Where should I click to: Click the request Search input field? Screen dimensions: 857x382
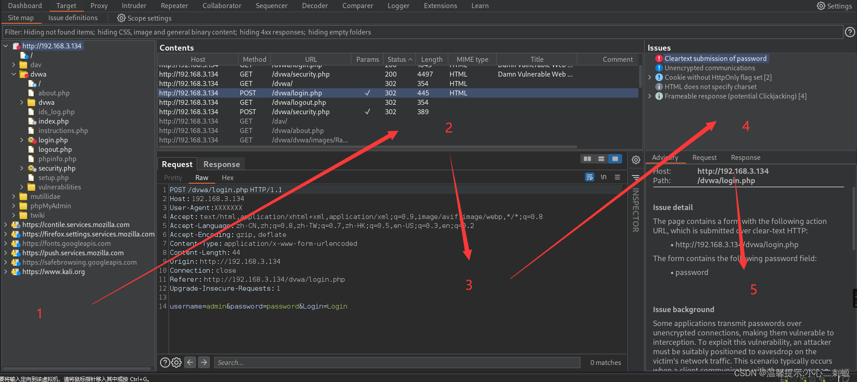397,362
